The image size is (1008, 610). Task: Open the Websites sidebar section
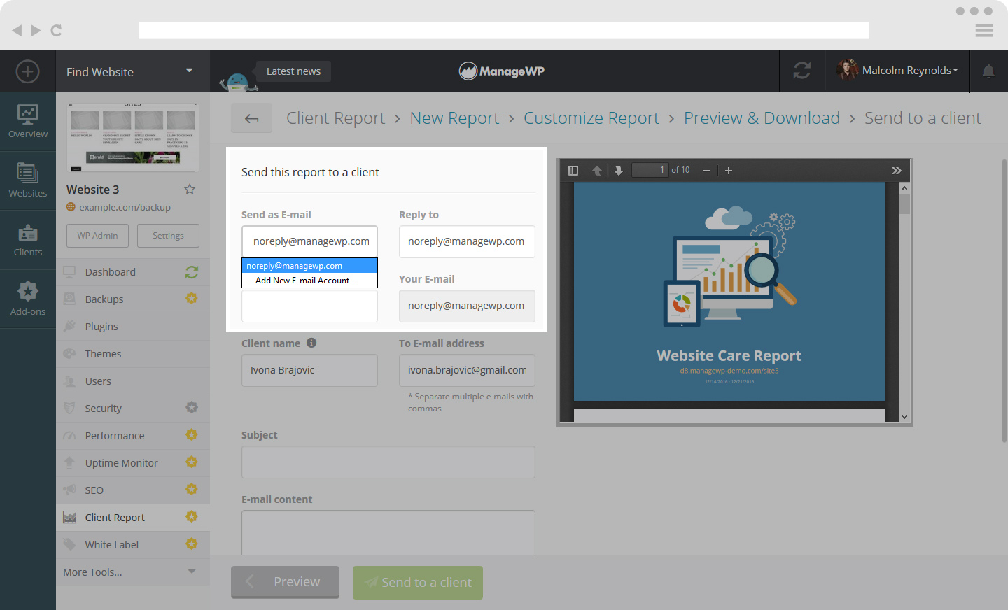[x=28, y=180]
